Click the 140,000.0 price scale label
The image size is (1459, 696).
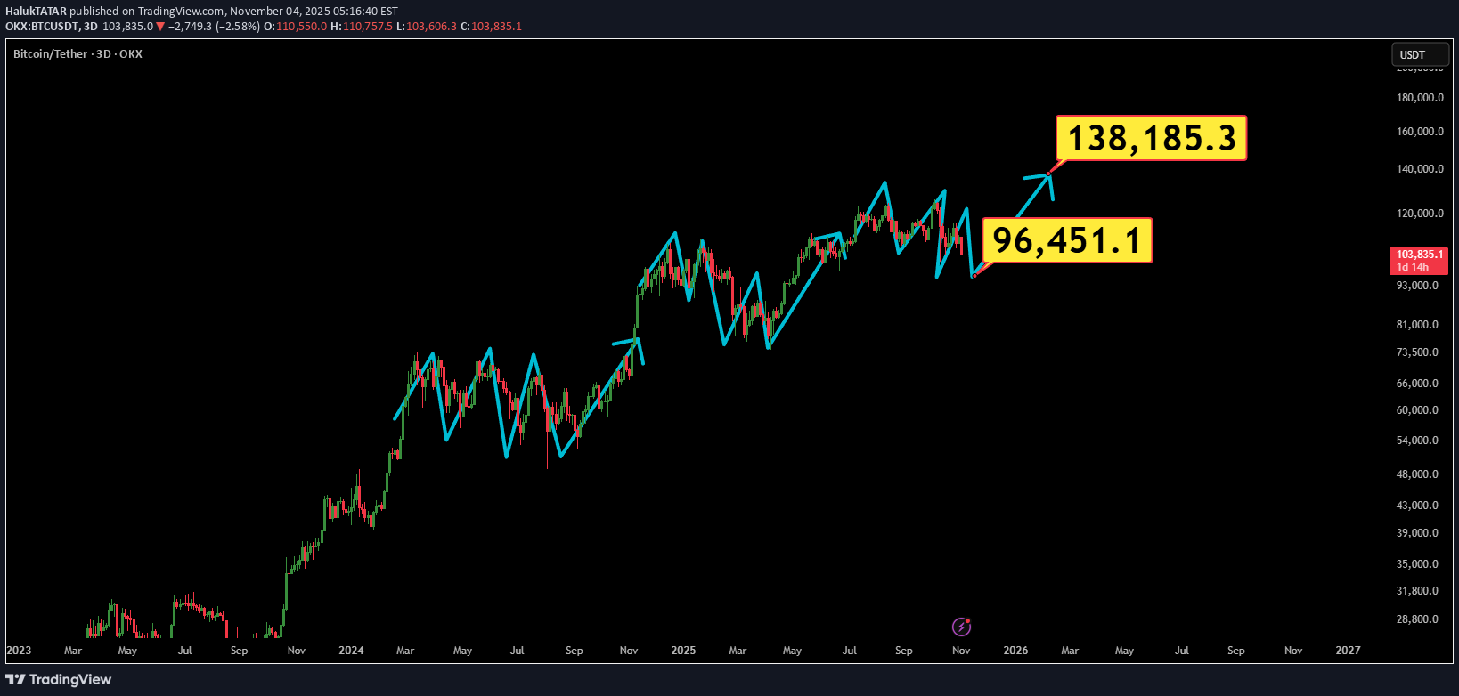tap(1420, 169)
